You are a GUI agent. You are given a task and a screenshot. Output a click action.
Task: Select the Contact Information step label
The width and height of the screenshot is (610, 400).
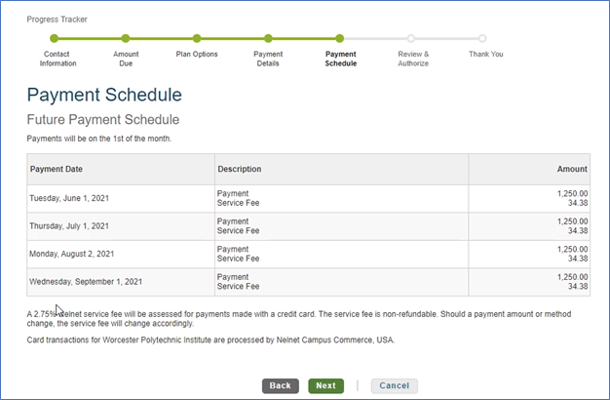tap(57, 59)
